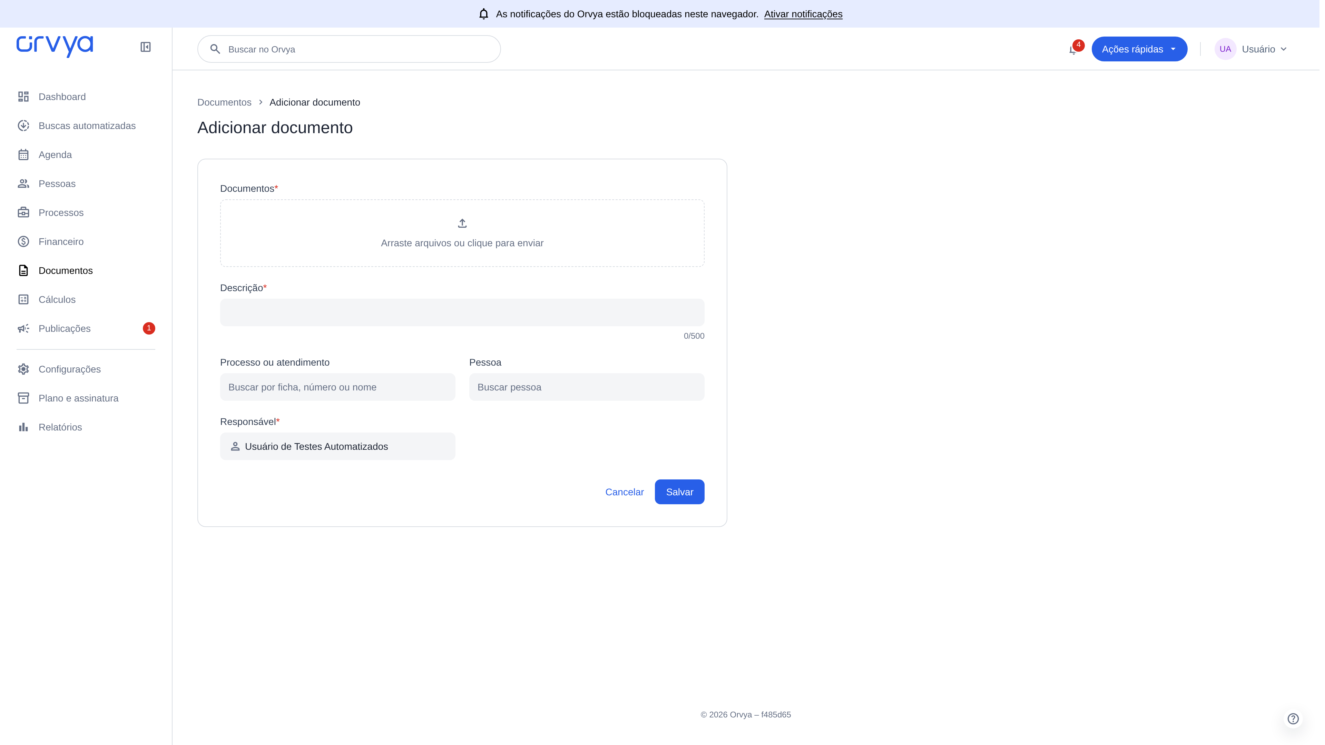
Task: Click the Processos briefcase icon
Action: click(24, 212)
